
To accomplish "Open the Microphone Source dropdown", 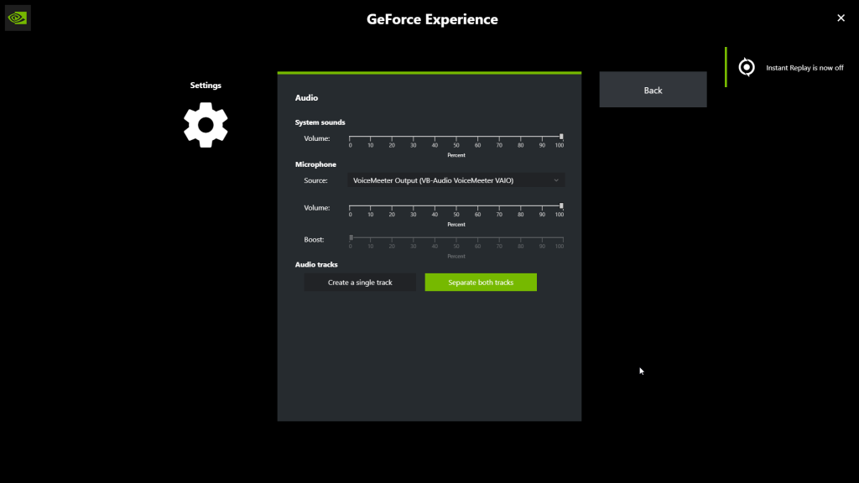I will (456, 180).
